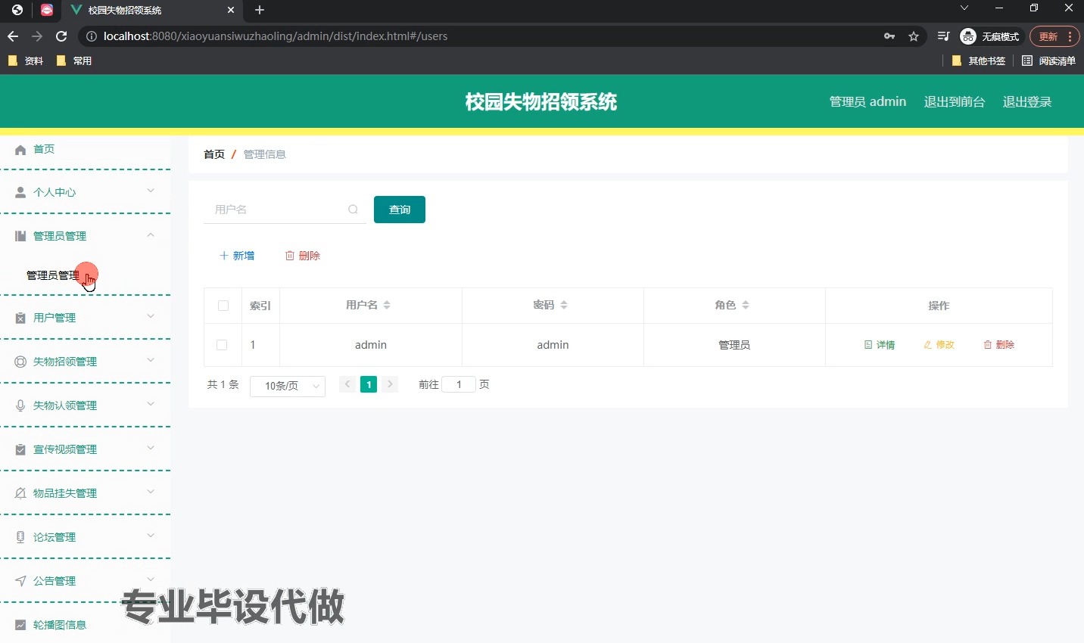1084x643 pixels.
Task: Click the 更新 browser update button
Action: coord(1053,36)
